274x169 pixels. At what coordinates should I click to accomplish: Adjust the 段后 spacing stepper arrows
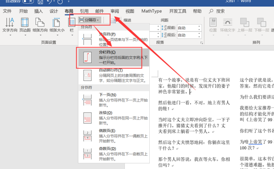coord(200,35)
